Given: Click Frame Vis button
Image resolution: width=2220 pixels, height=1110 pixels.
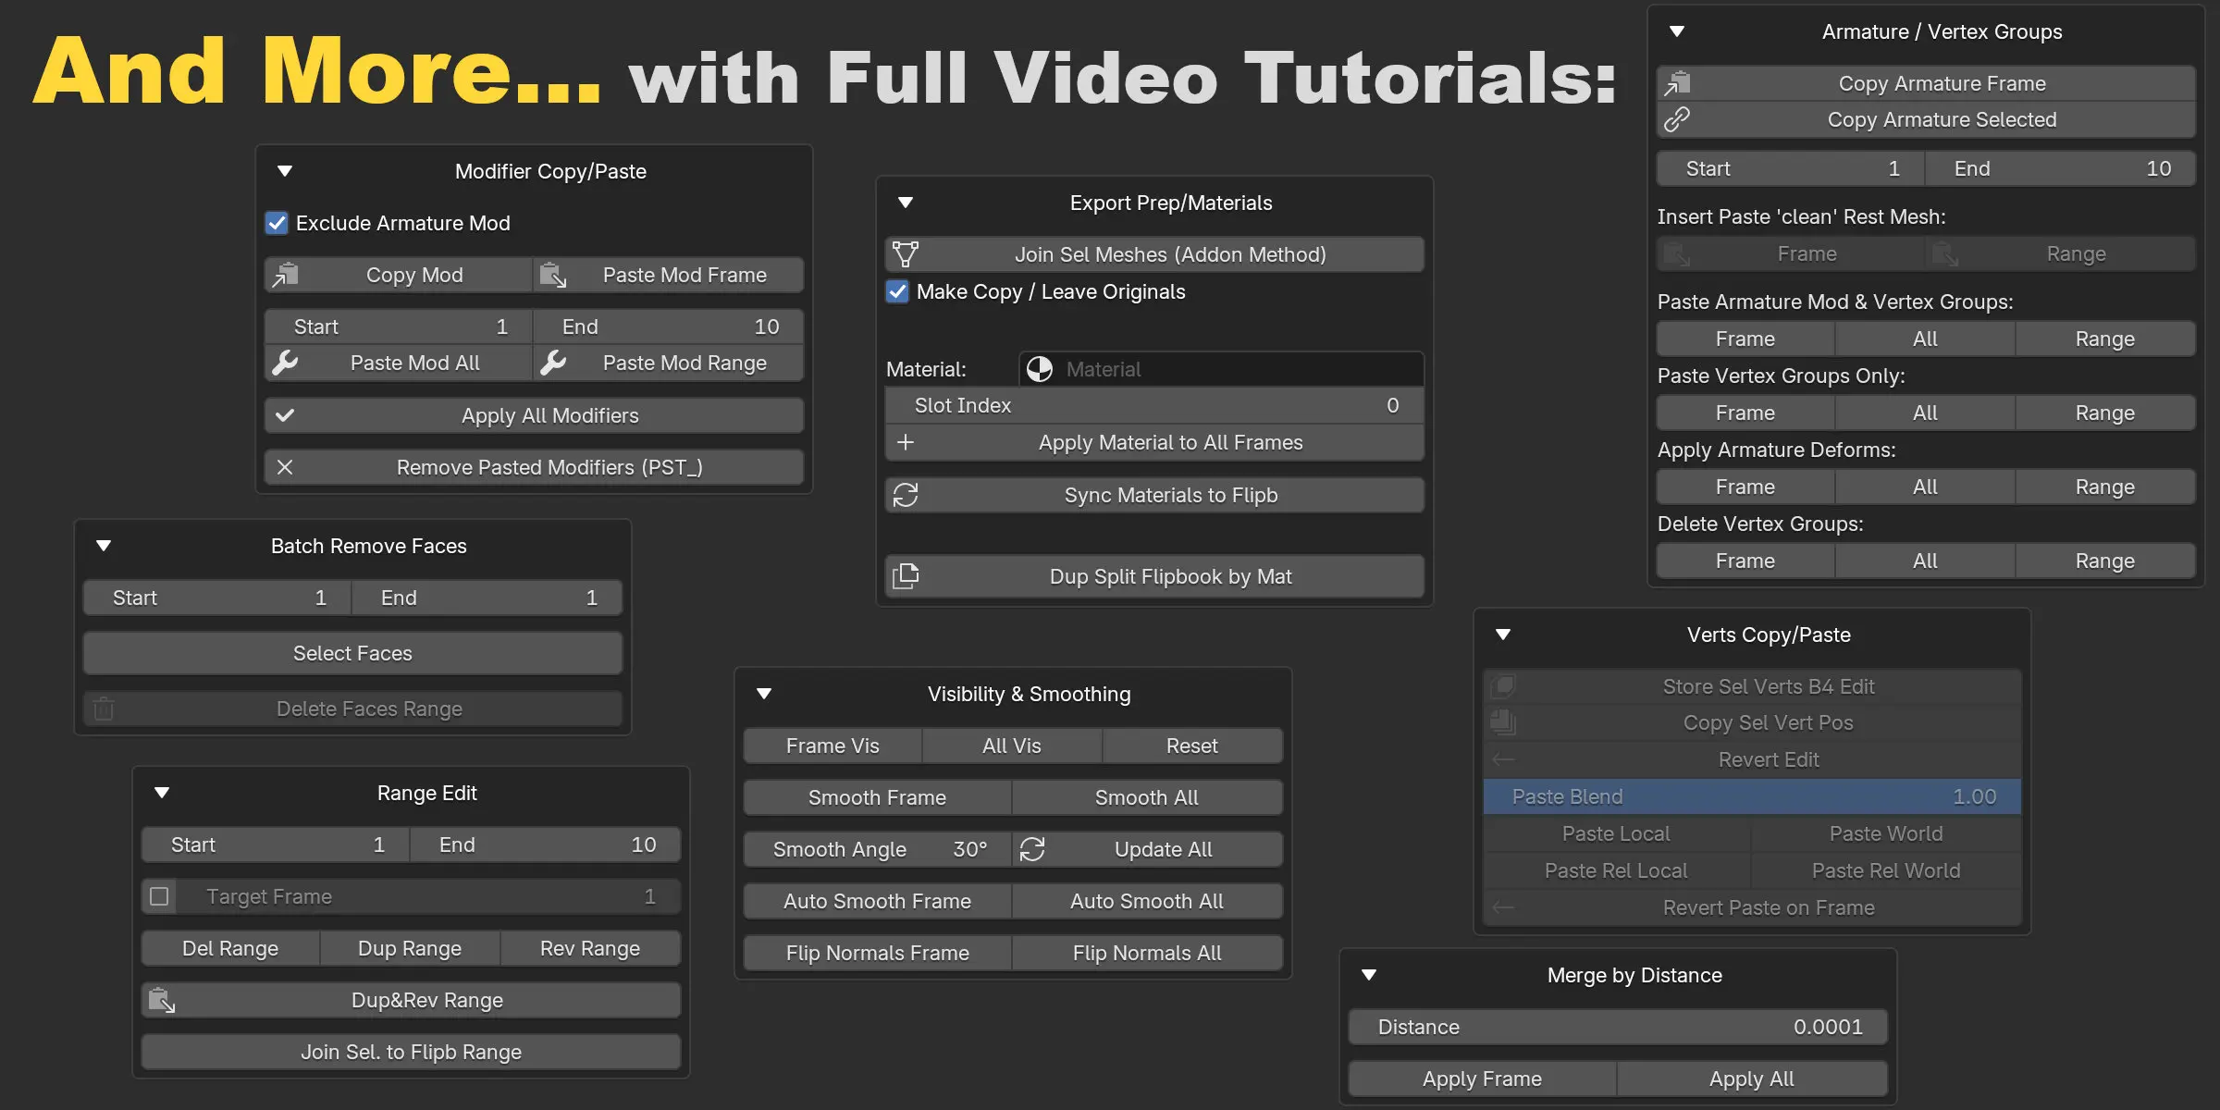Looking at the screenshot, I should point(832,746).
